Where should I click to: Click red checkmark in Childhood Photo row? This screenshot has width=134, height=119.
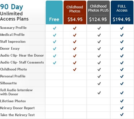click(x=75, y=69)
